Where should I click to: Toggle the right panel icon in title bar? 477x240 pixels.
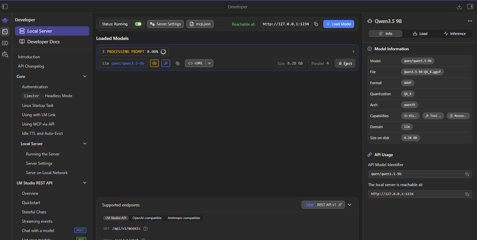470,7
